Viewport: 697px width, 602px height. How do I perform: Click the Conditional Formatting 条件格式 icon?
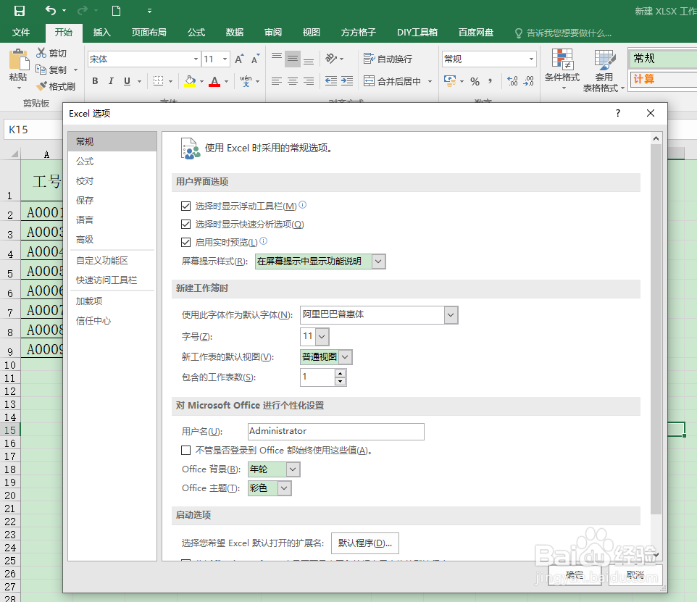(x=562, y=59)
